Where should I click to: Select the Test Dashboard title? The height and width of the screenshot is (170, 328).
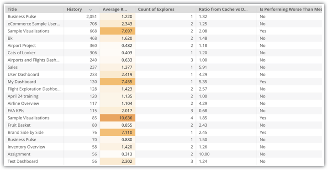(23, 161)
